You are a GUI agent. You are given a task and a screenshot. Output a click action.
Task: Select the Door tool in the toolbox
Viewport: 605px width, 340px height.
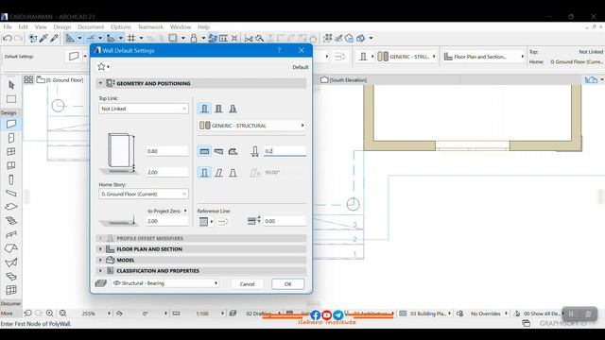(x=11, y=138)
